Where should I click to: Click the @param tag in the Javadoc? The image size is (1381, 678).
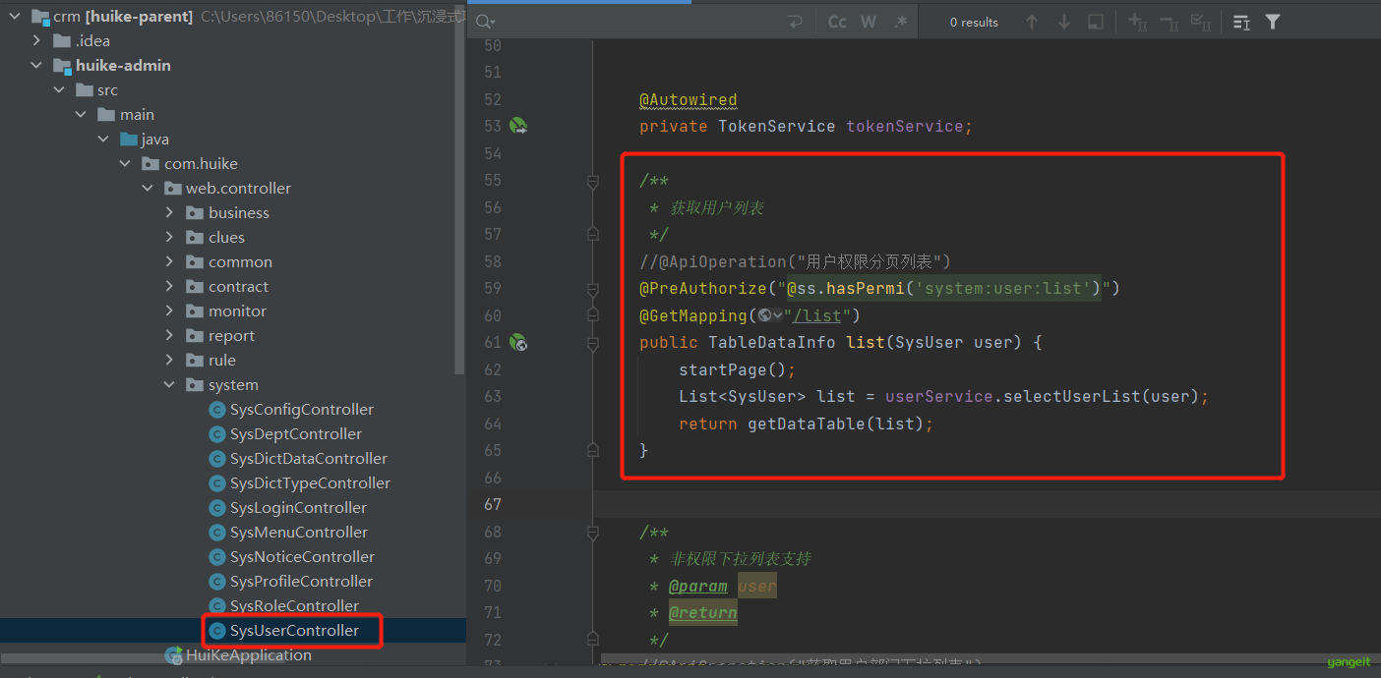point(697,587)
